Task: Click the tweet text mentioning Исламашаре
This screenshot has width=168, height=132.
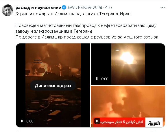Action: coord(74,14)
